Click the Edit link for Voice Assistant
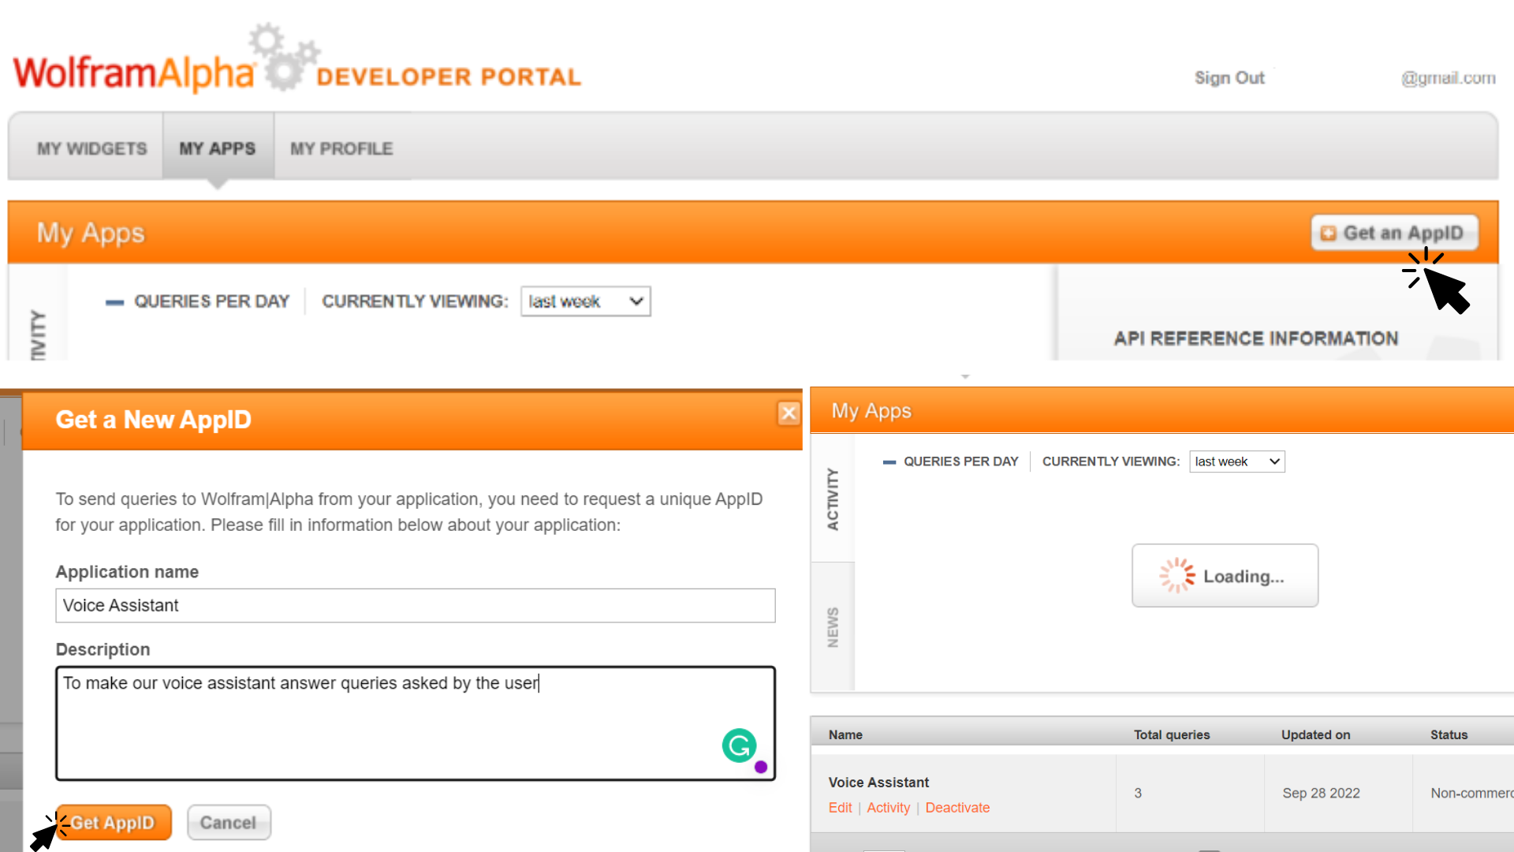The width and height of the screenshot is (1514, 852). pyautogui.click(x=839, y=807)
